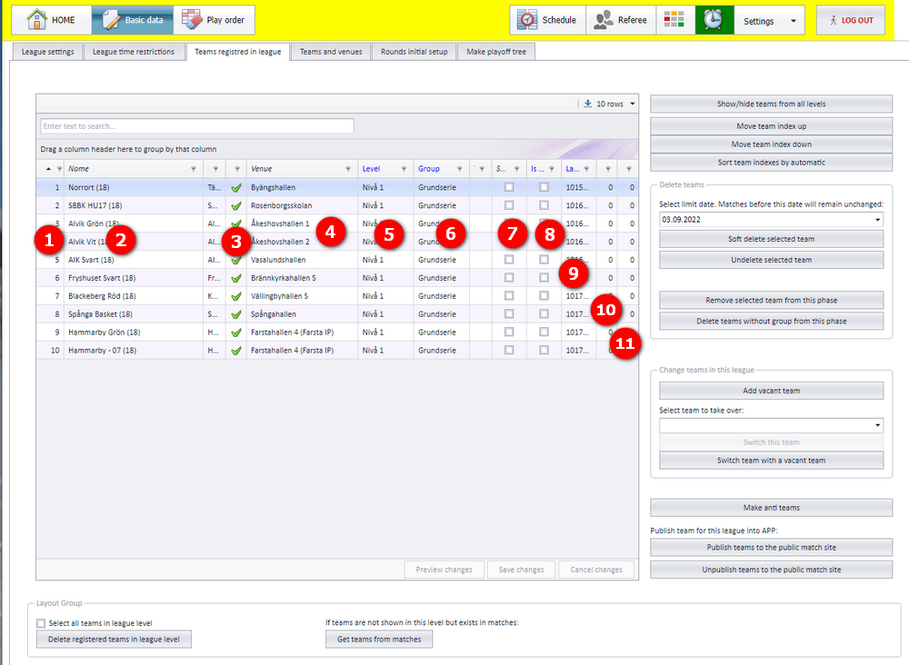Open the filter icon on the La... column
Viewport: 909px width, 665px height.
click(x=586, y=169)
